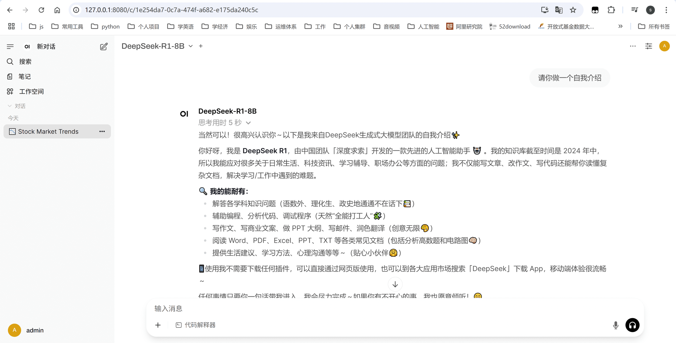Viewport: 676px width, 343px height.
Task: Open the apps grid in bookmarks bar
Action: [x=11, y=26]
